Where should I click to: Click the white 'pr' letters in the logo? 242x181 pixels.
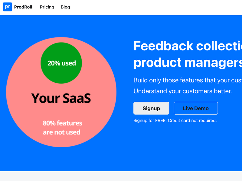[x=8, y=7]
